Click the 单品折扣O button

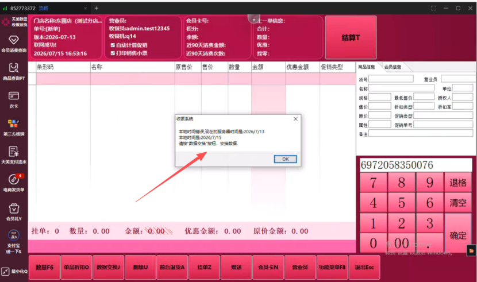[x=76, y=267]
